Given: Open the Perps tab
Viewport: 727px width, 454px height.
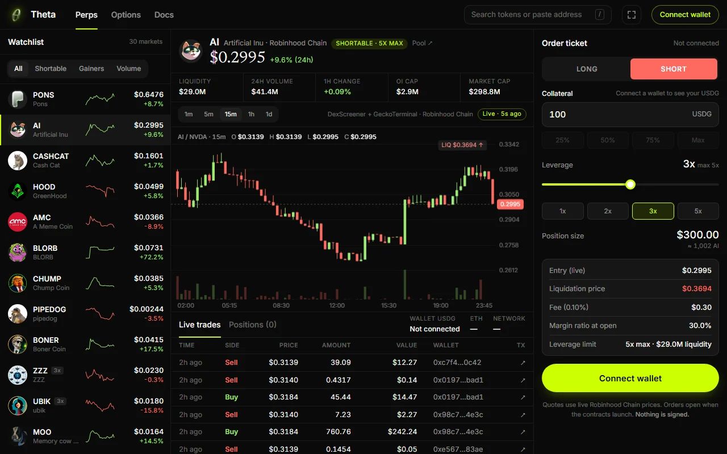Looking at the screenshot, I should click(86, 15).
